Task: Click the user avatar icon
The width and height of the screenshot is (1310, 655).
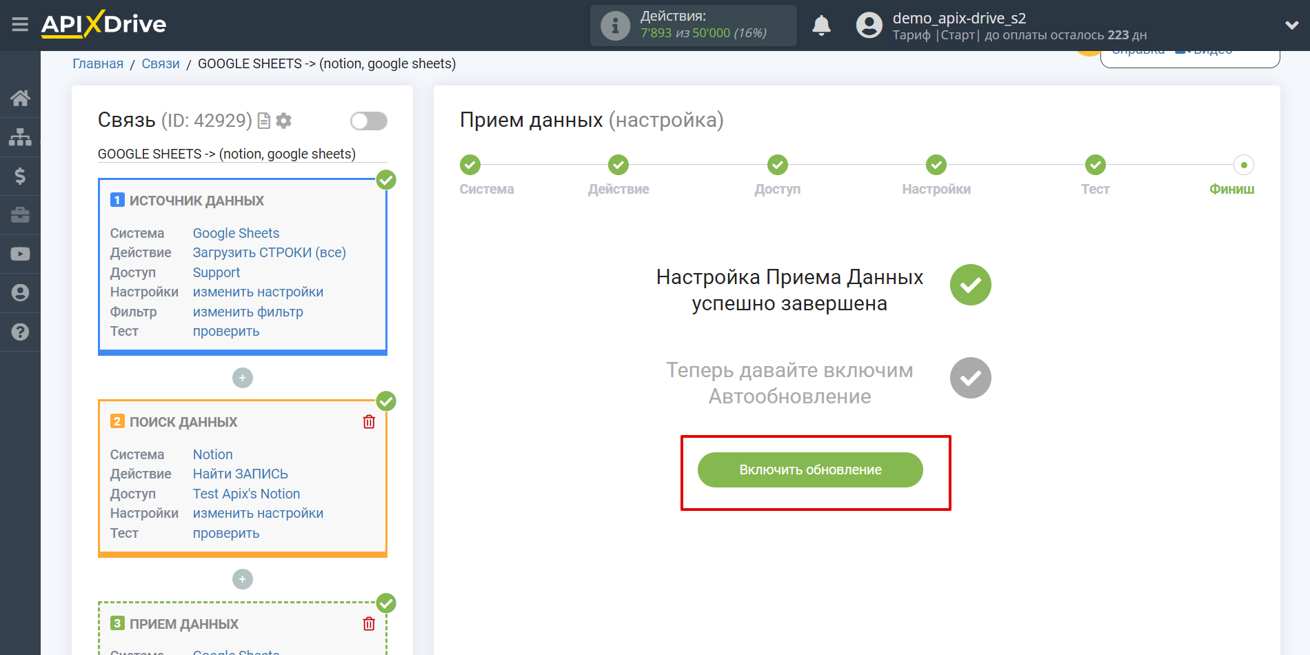Action: [x=869, y=26]
